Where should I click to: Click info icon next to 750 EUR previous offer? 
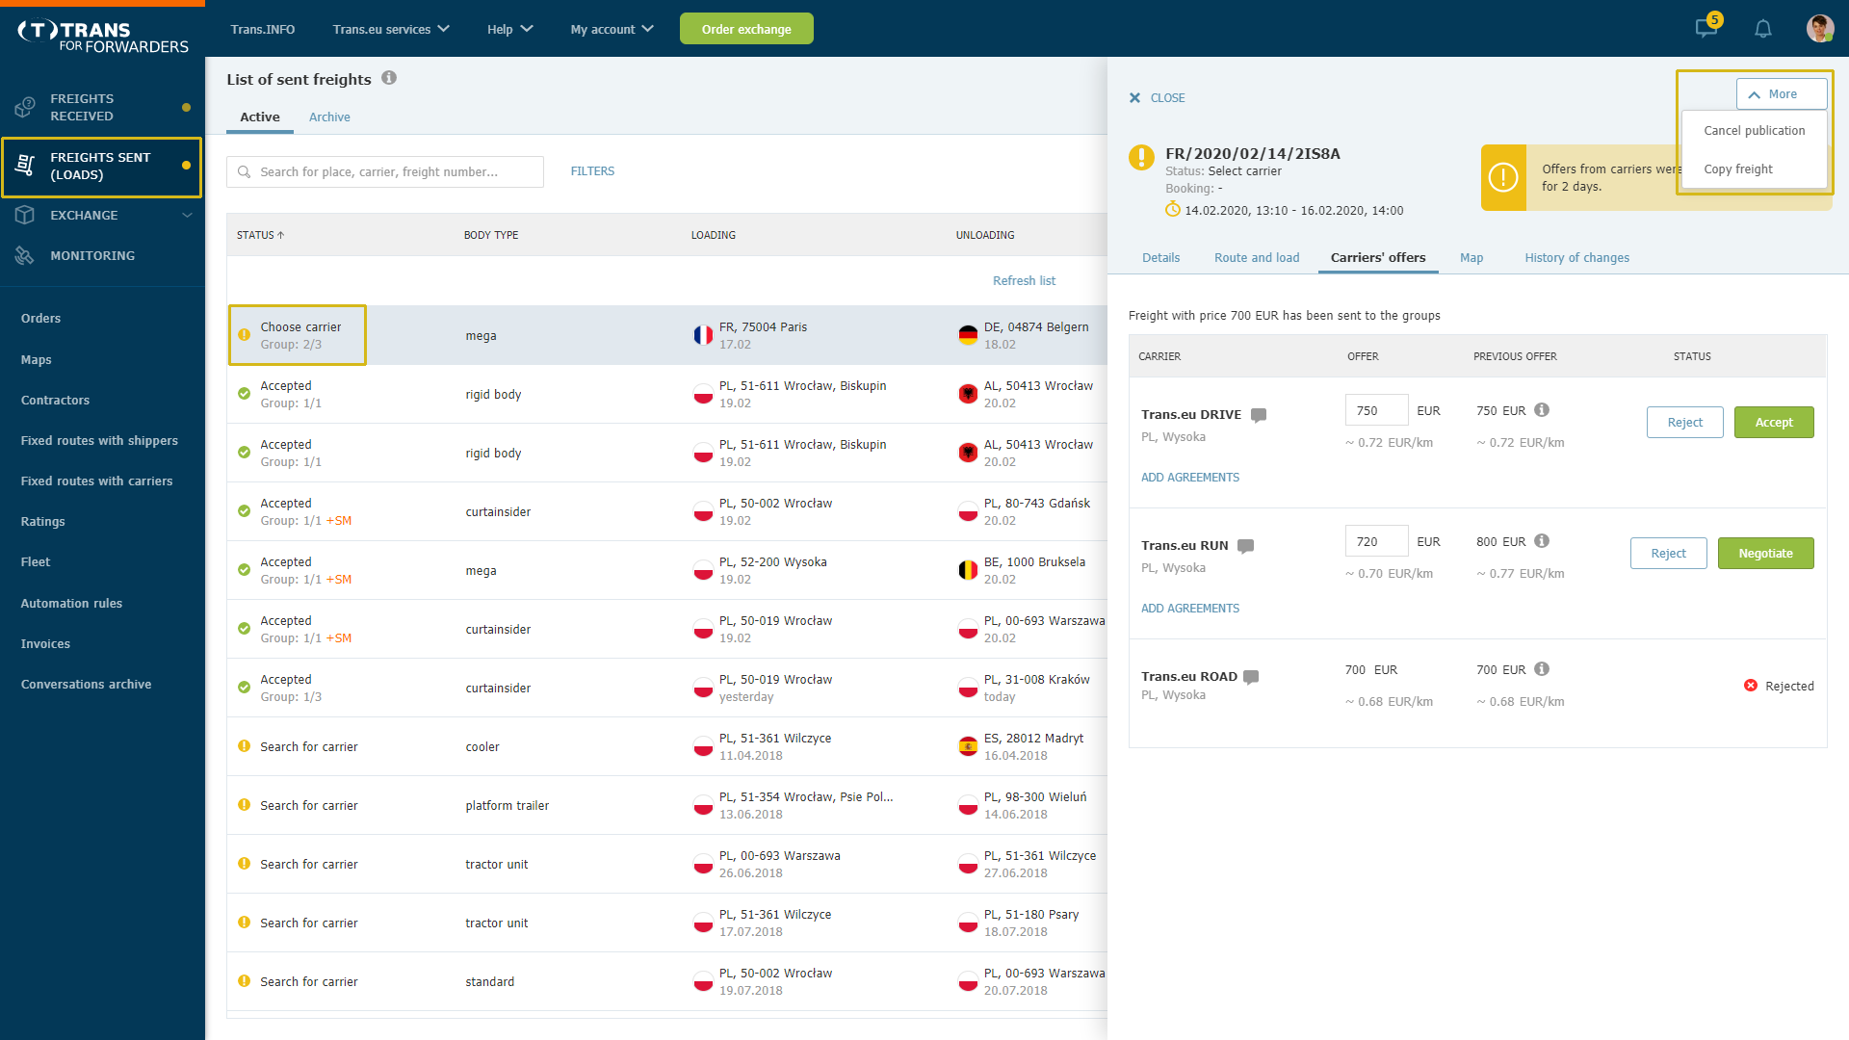(x=1542, y=410)
